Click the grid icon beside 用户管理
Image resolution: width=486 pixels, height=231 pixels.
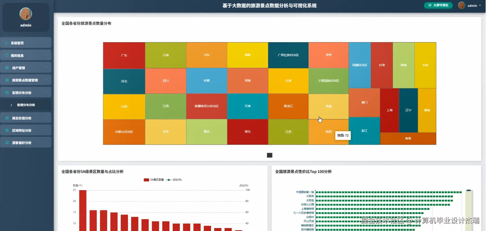7,68
